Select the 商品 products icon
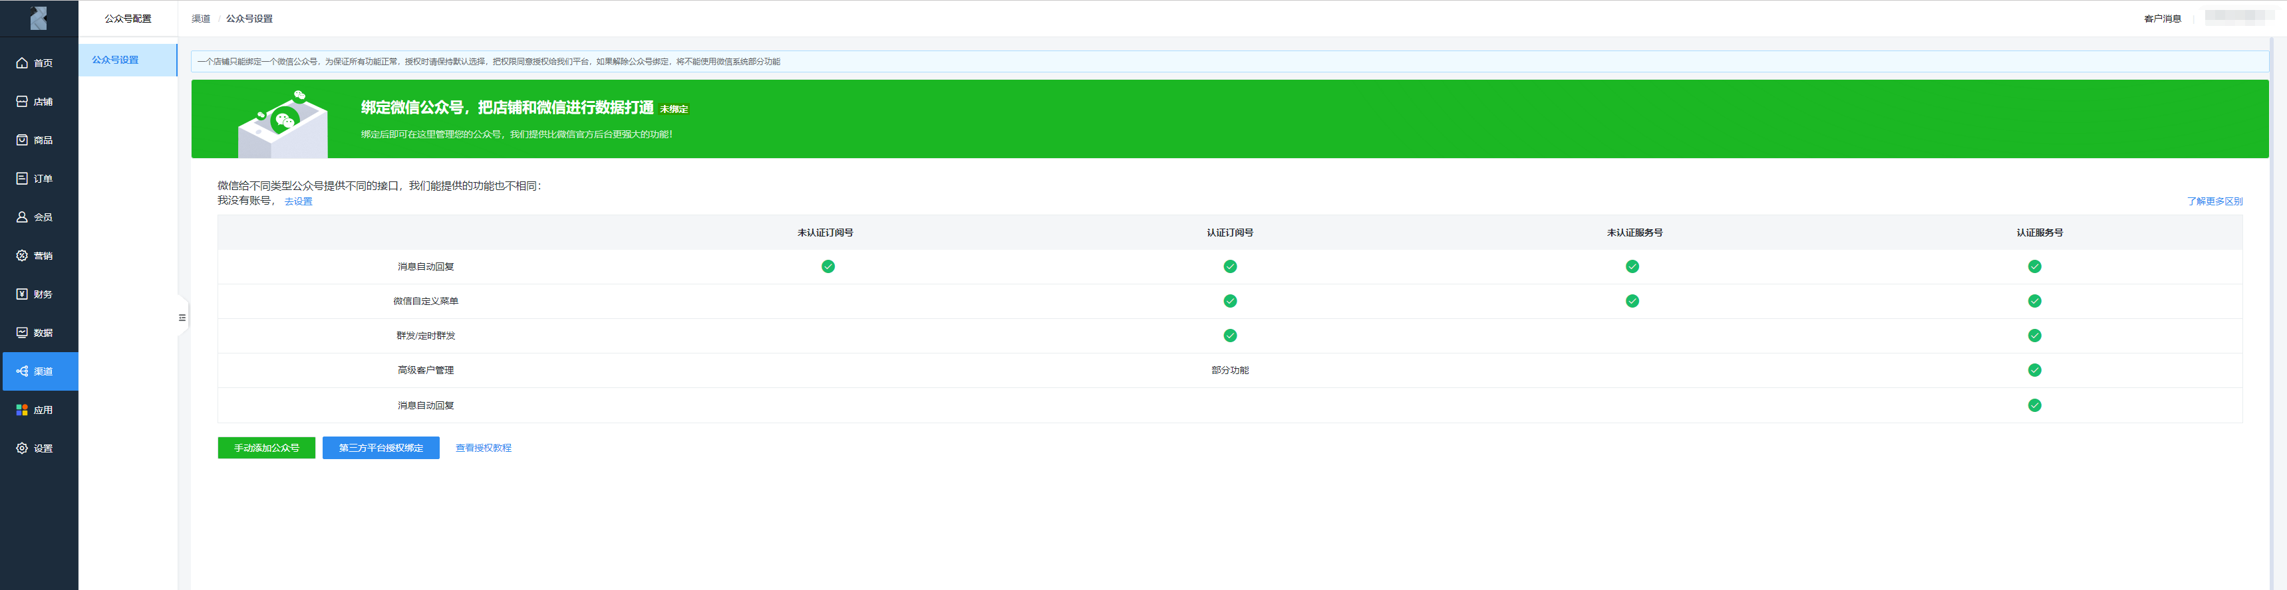This screenshot has width=2287, height=590. [22, 140]
